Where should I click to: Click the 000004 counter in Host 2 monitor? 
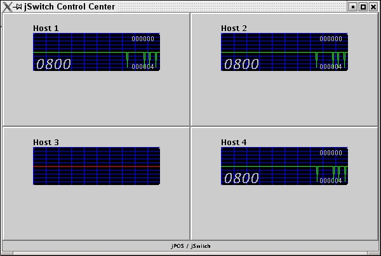[x=331, y=67]
